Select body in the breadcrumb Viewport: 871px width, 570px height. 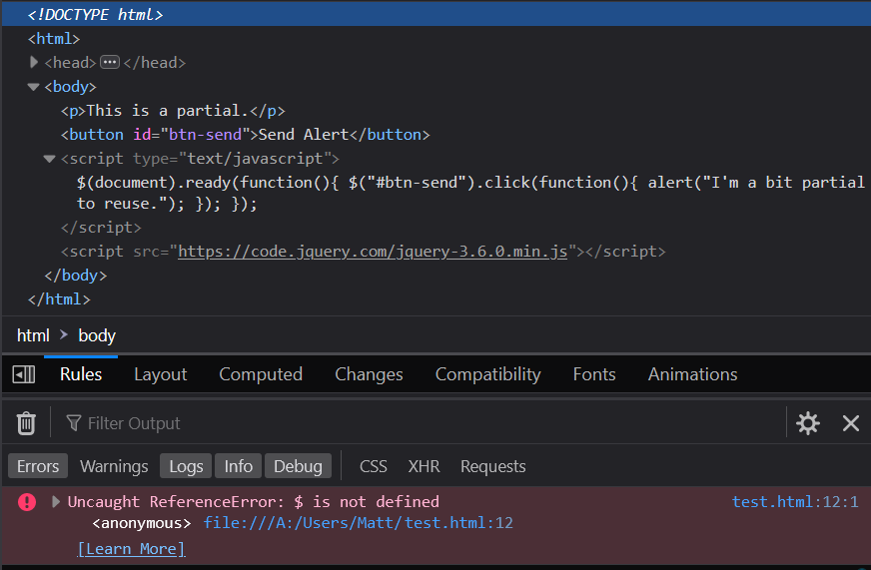(97, 335)
